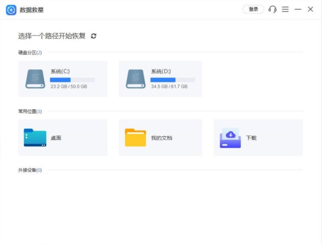Click 23.2 GB / 50.0 GB text

pyautogui.click(x=69, y=87)
